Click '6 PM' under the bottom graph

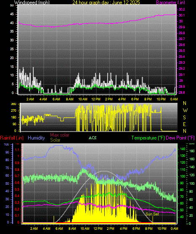point(136,229)
